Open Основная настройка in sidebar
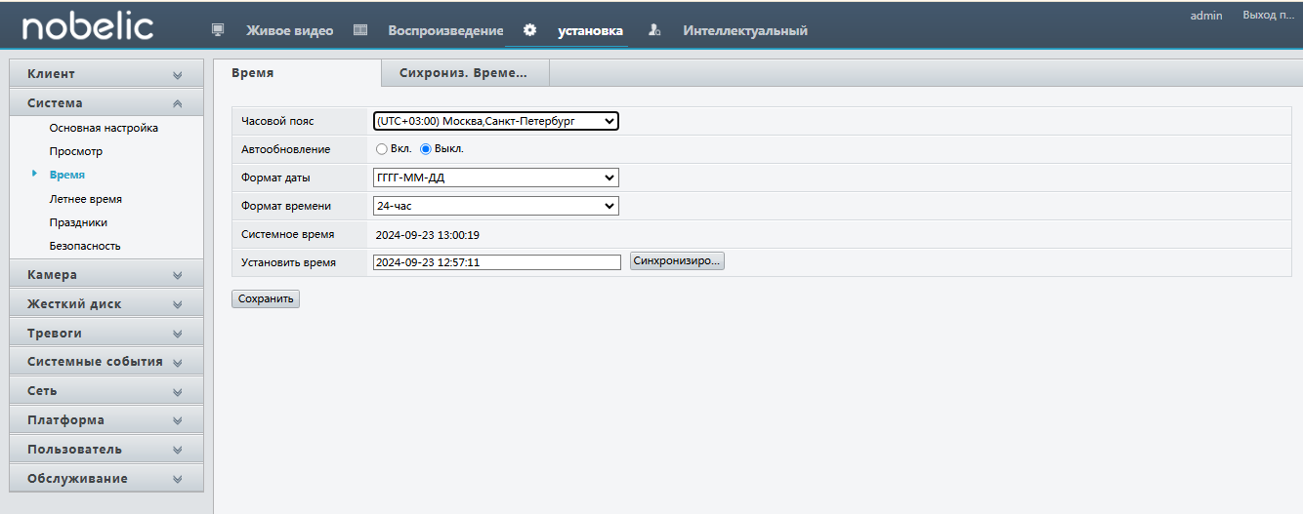 point(104,128)
